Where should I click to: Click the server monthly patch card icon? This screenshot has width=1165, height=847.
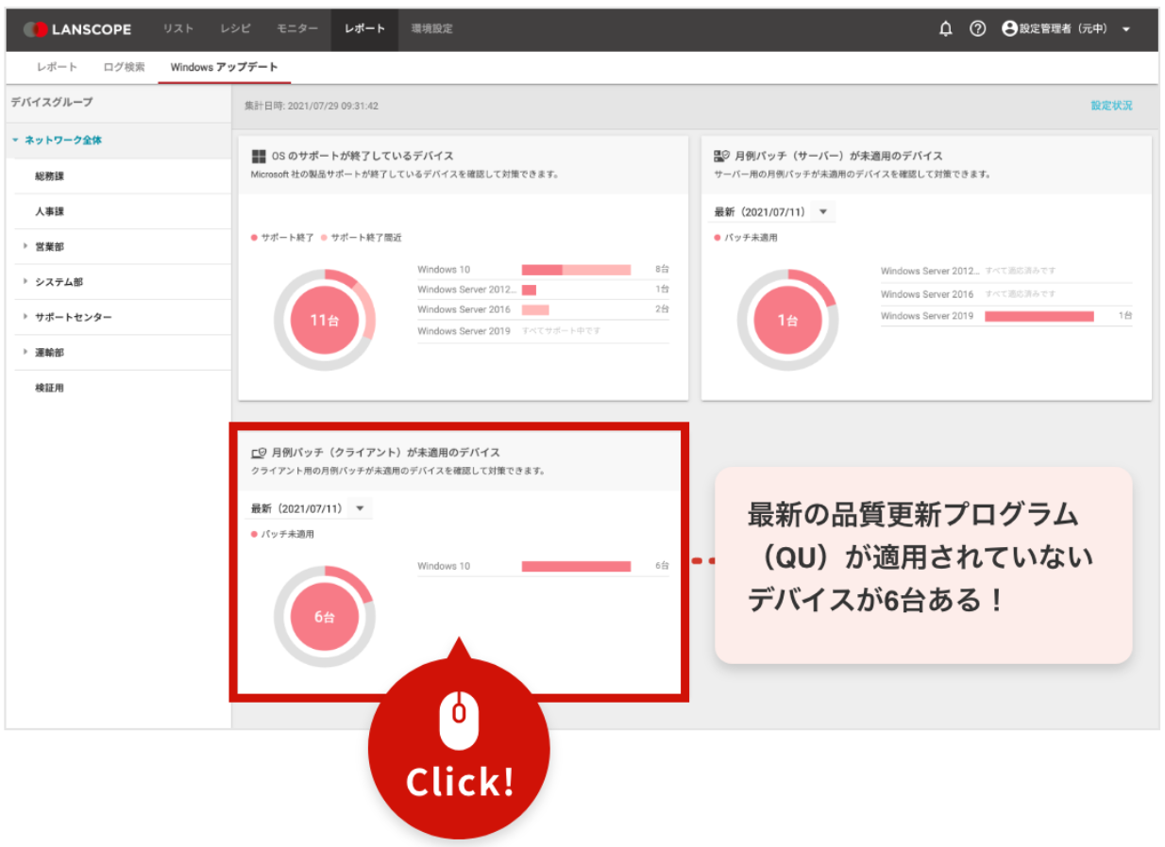coord(721,157)
